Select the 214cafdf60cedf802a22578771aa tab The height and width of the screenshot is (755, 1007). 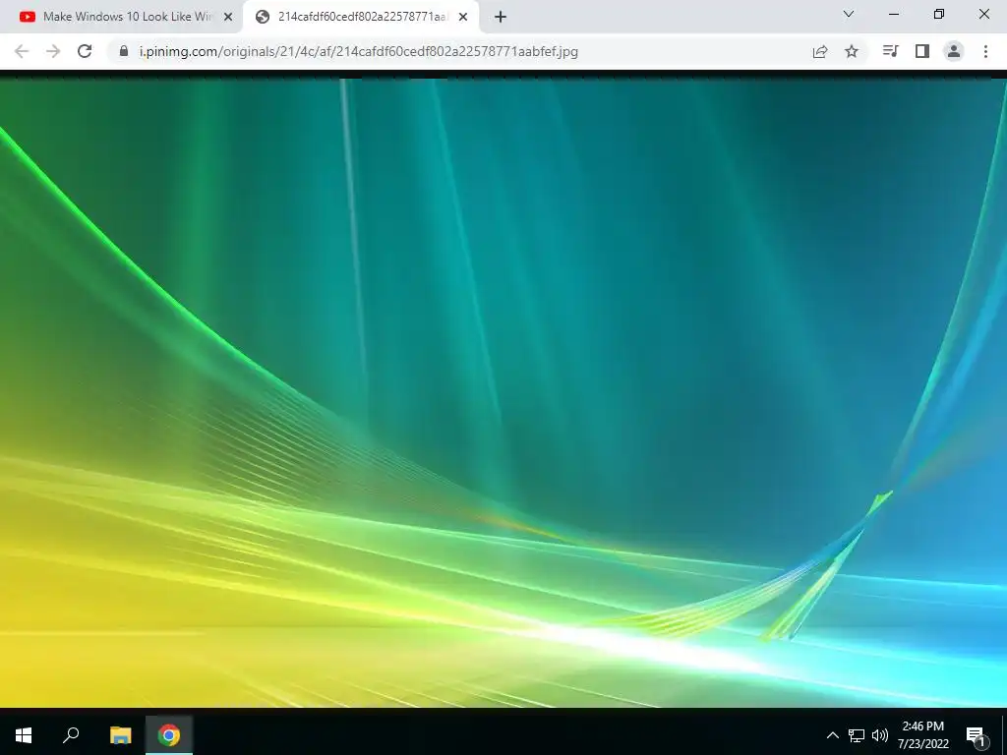coord(360,17)
